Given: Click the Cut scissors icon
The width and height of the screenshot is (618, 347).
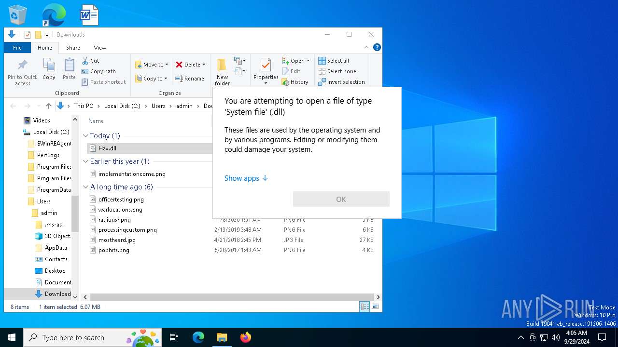Looking at the screenshot, I should pos(85,61).
